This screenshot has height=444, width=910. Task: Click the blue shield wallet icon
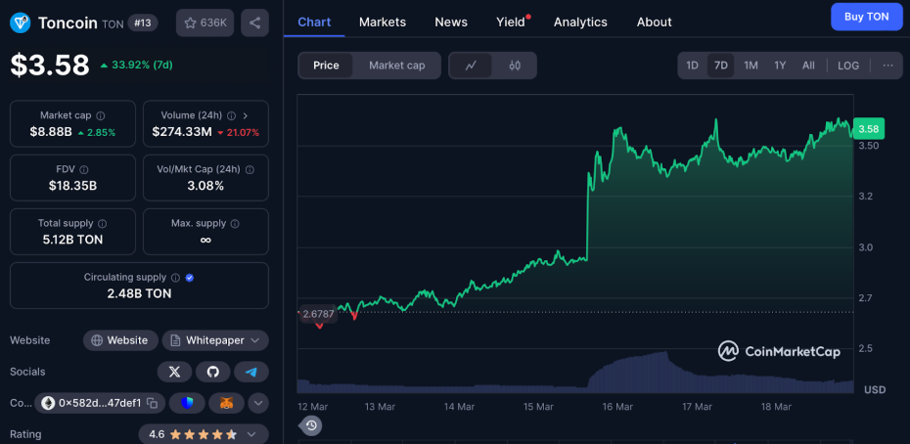tap(187, 403)
